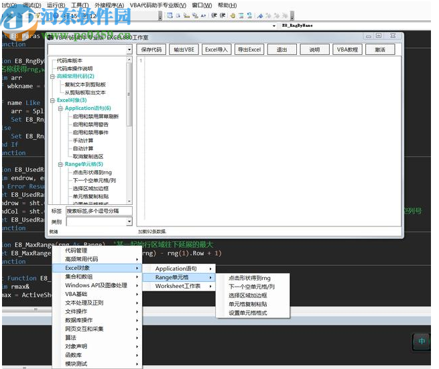Click the Excel导入 button
Screen dimensions: 439x369
pos(216,50)
